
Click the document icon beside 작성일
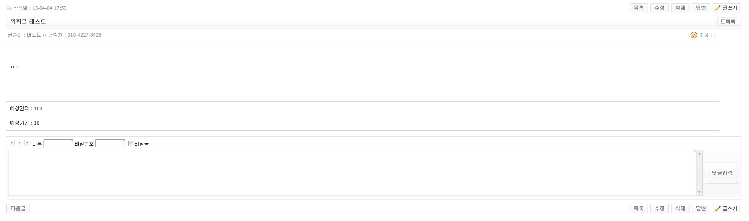[9, 8]
